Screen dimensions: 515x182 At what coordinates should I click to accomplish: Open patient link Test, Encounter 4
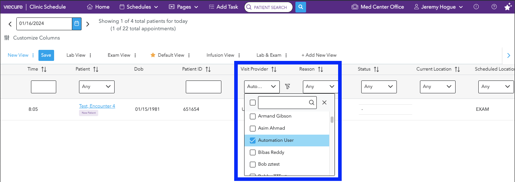pos(97,106)
